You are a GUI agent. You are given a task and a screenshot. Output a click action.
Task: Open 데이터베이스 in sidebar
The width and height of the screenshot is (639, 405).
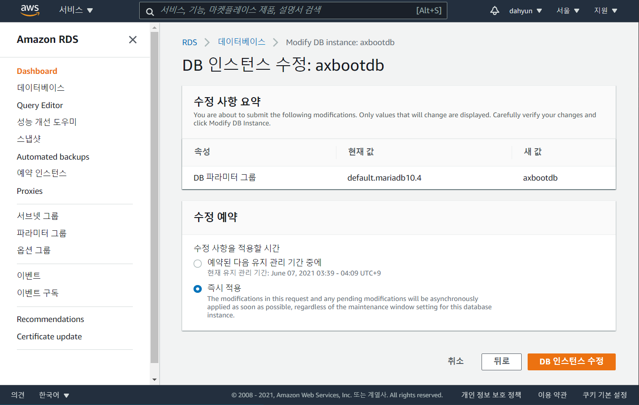(41, 88)
